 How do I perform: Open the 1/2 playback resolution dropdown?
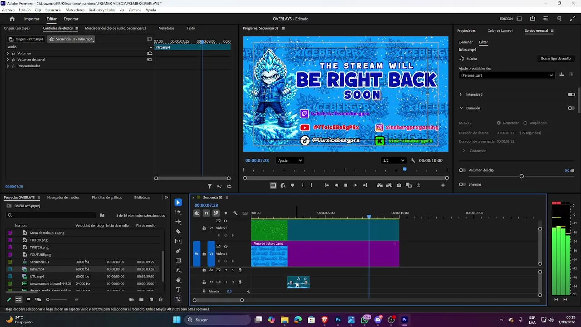pyautogui.click(x=393, y=160)
